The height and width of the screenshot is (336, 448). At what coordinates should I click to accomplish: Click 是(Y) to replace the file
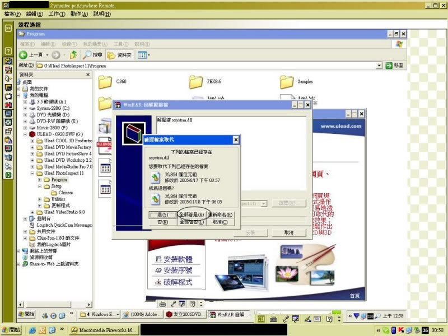tap(162, 214)
